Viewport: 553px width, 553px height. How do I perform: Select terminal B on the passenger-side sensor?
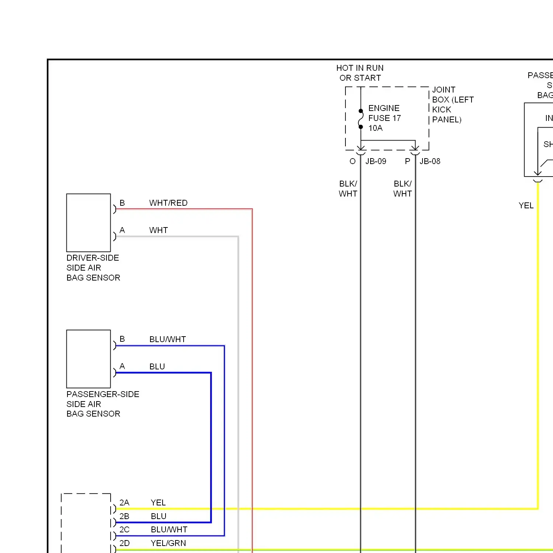tap(122, 339)
